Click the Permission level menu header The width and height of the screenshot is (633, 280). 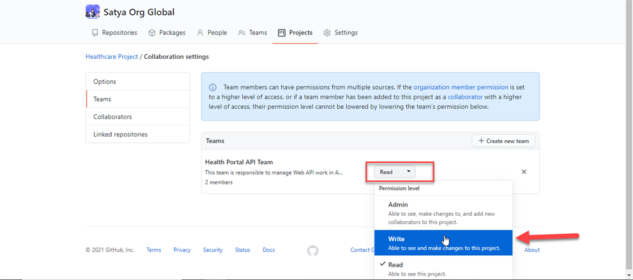(399, 188)
